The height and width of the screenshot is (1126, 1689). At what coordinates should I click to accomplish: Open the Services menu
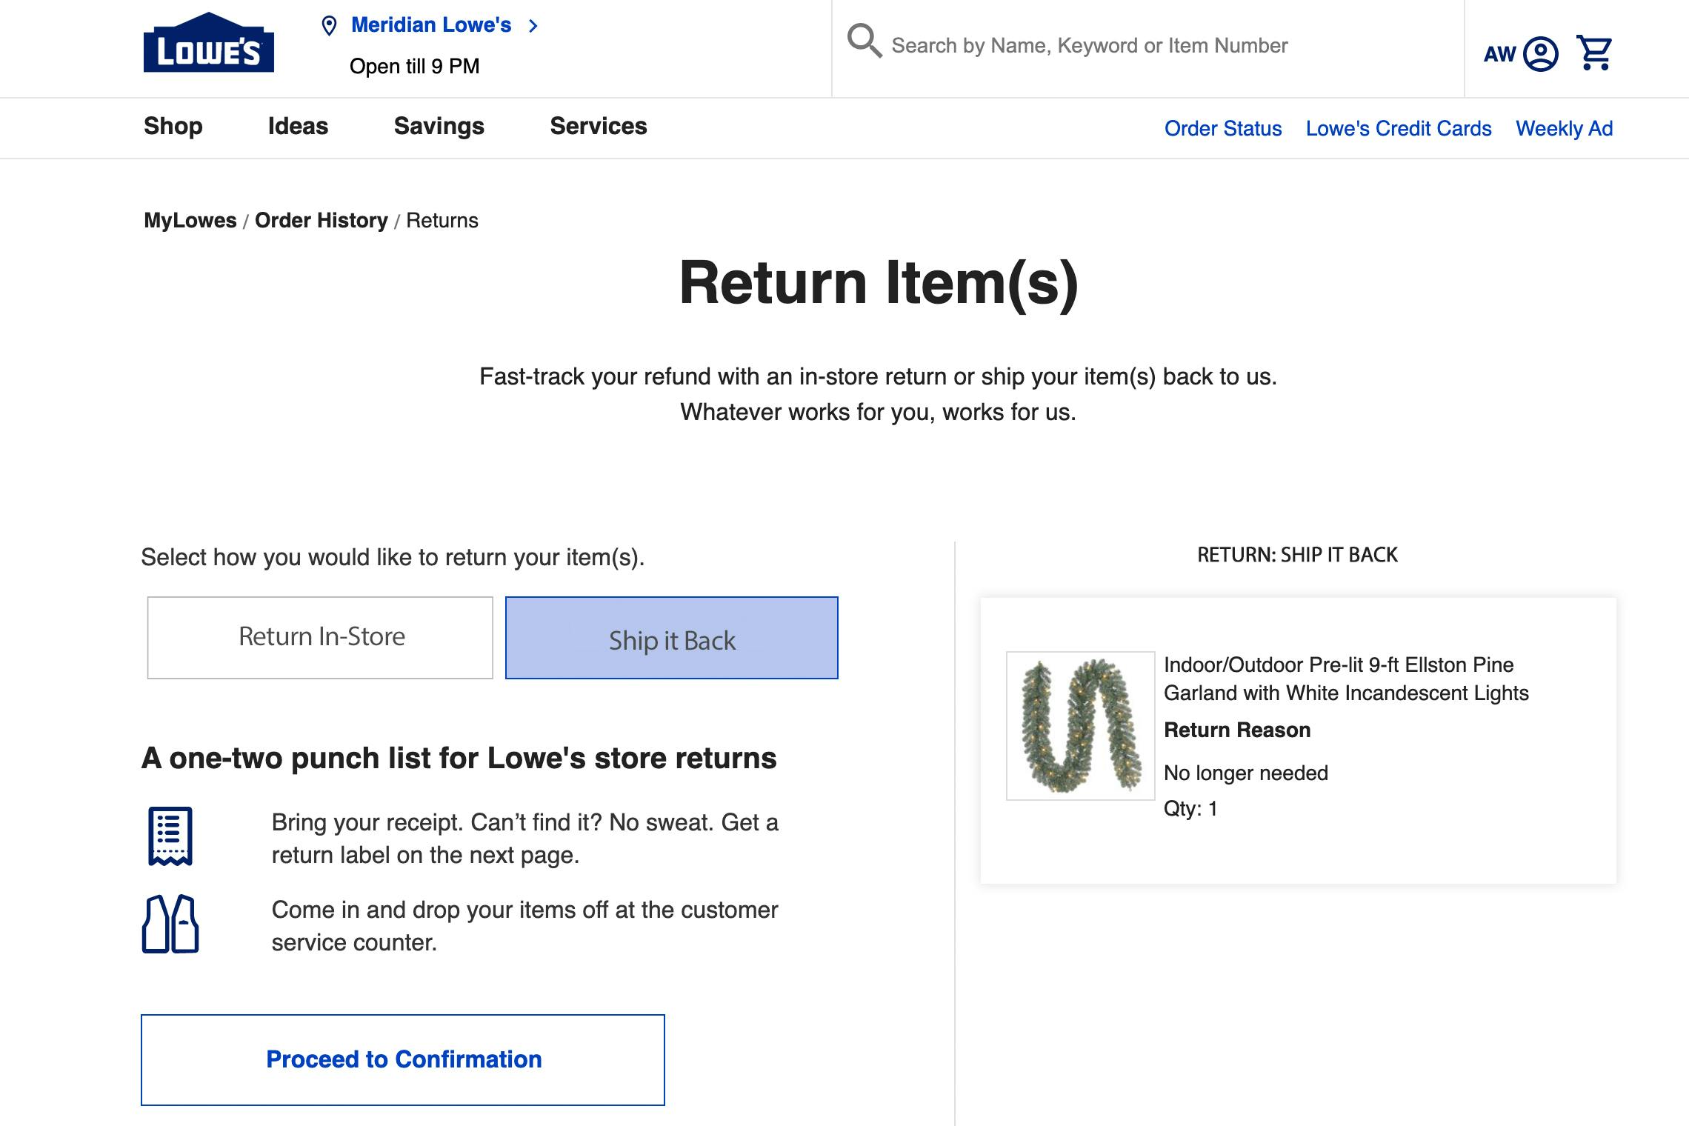coord(598,127)
